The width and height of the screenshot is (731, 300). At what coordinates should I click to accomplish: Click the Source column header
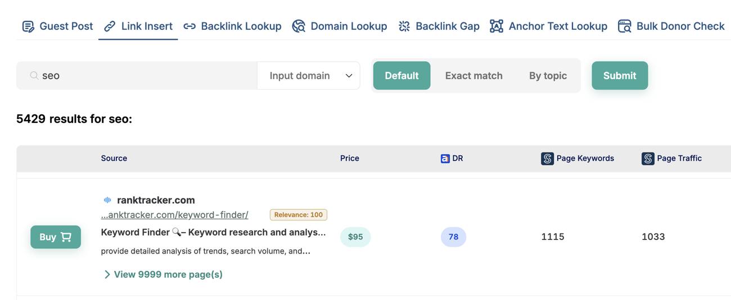click(x=114, y=159)
